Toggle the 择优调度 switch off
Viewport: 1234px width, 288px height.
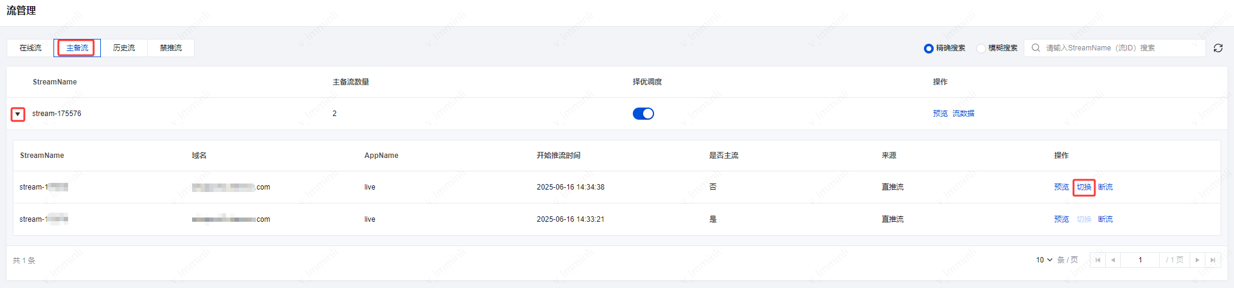click(x=643, y=114)
